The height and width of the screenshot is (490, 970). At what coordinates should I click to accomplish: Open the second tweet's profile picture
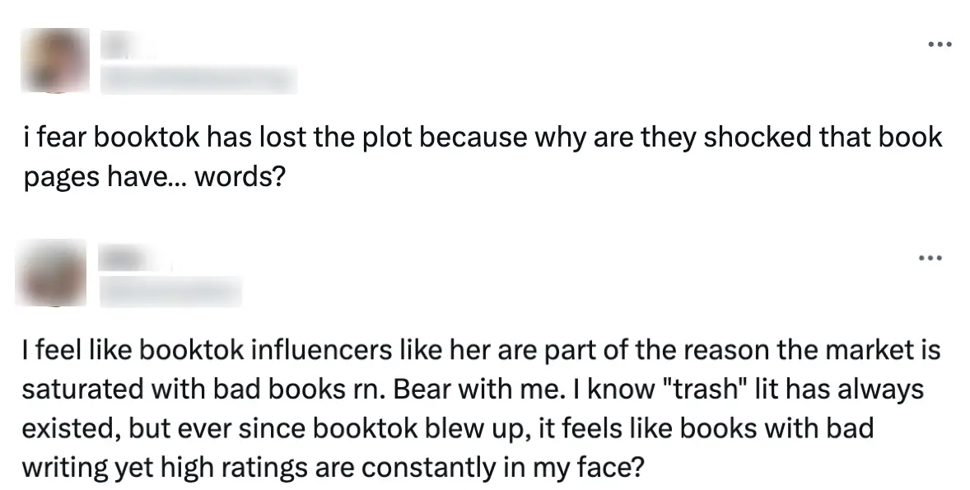[51, 273]
